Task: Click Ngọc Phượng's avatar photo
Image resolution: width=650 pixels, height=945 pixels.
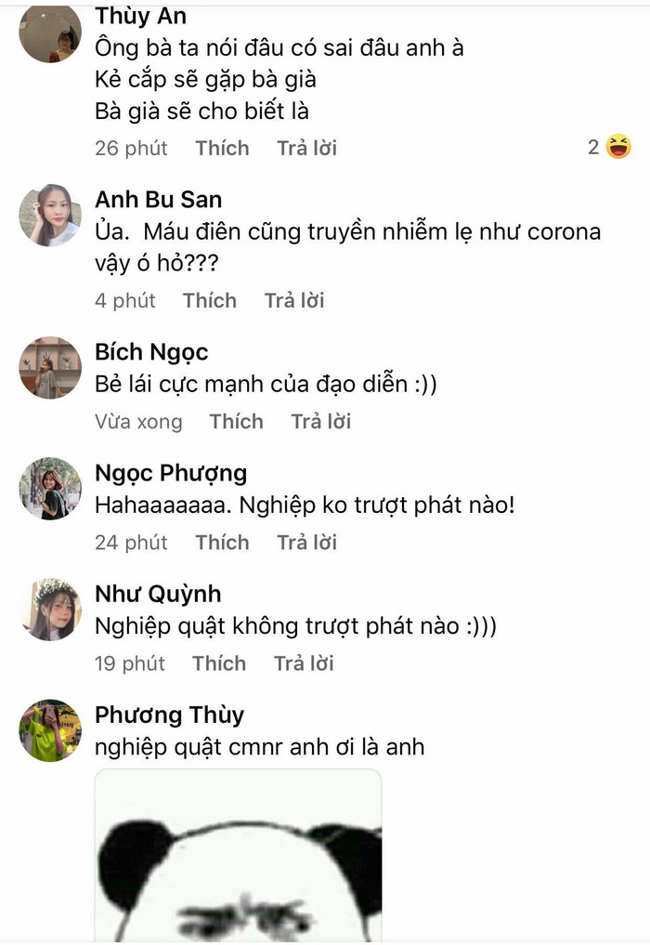Action: tap(51, 488)
